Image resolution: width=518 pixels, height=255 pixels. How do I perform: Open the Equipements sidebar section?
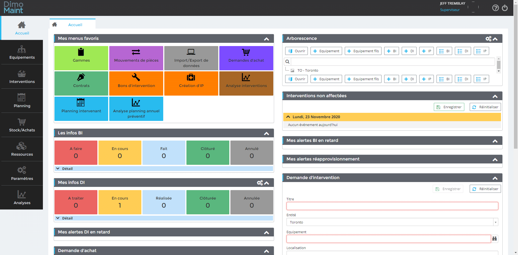point(22,52)
